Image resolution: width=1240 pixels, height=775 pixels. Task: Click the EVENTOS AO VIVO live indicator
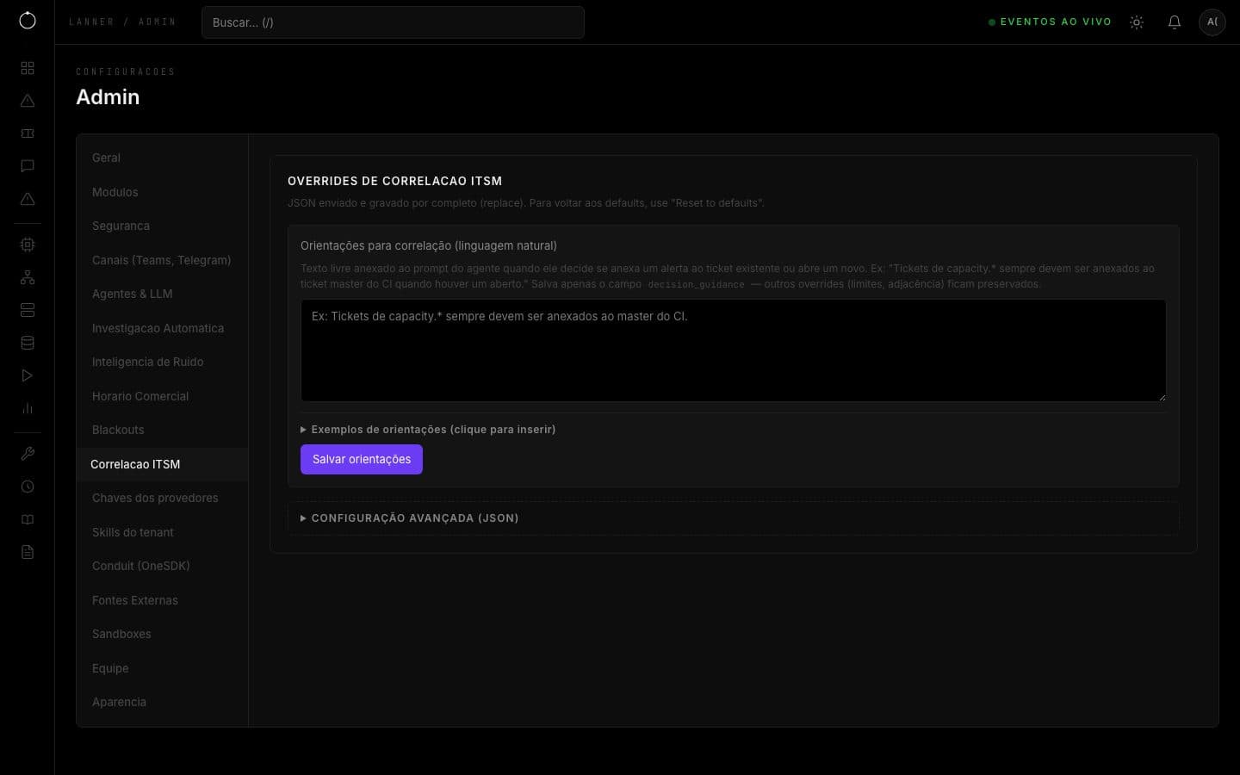(x=1050, y=22)
